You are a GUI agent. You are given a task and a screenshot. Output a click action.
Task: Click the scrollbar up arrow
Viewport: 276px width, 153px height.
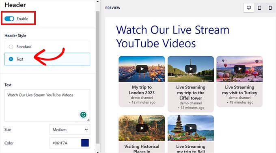point(98,2)
